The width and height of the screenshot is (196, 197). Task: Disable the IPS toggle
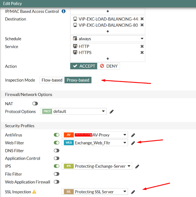(x=57, y=166)
